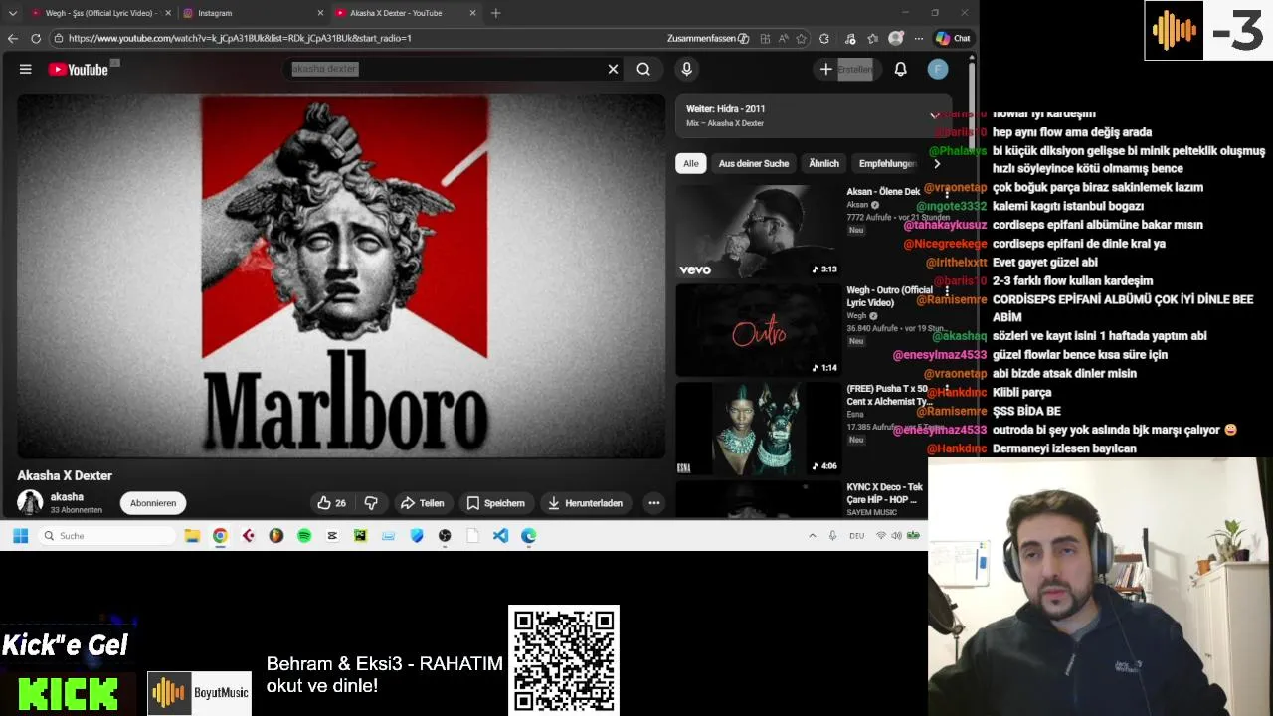
Task: Open Visual Studio Code from taskbar
Action: coord(500,536)
